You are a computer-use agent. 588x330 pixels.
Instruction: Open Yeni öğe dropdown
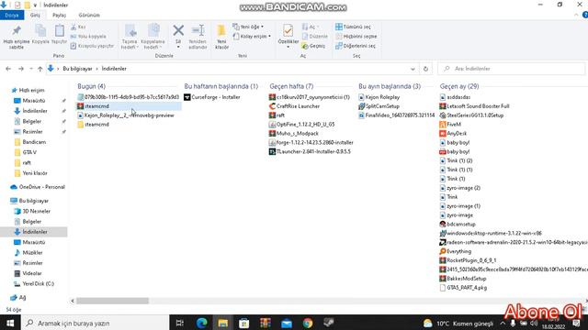click(x=248, y=27)
